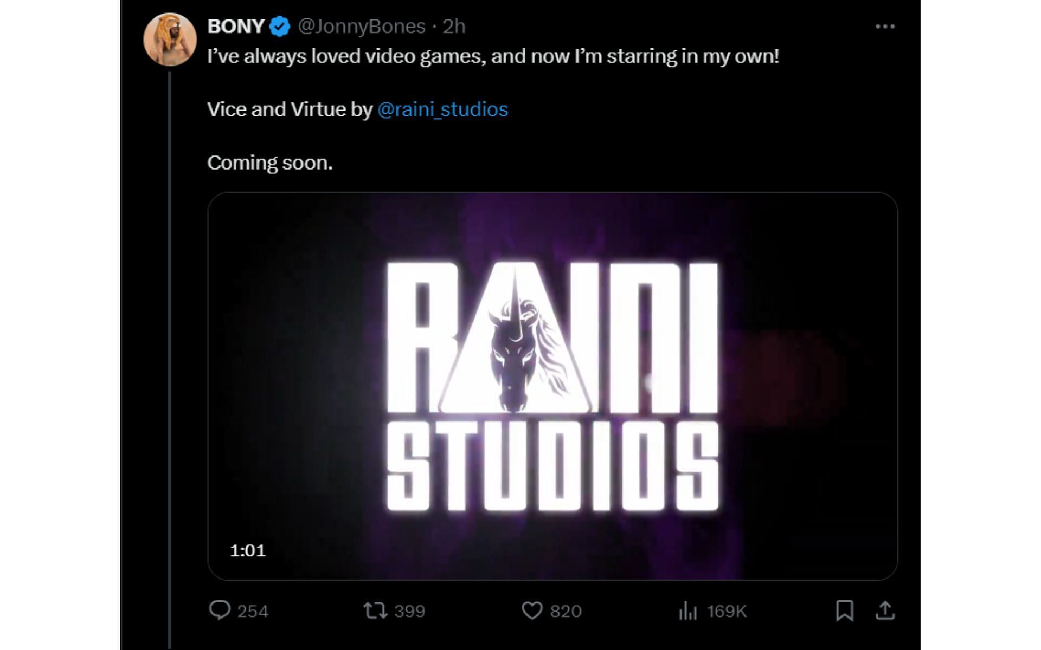
Task: Play the Raini Studios video
Action: [552, 386]
